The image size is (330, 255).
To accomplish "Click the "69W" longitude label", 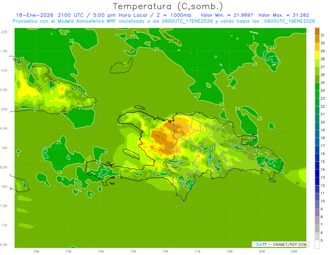I will 262,251.
